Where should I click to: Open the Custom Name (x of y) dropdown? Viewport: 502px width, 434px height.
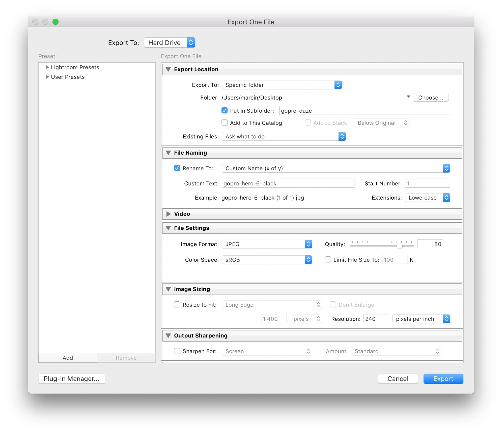point(336,168)
